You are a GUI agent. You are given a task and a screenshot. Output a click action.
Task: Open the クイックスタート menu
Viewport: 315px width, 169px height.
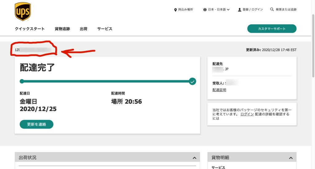tap(30, 29)
